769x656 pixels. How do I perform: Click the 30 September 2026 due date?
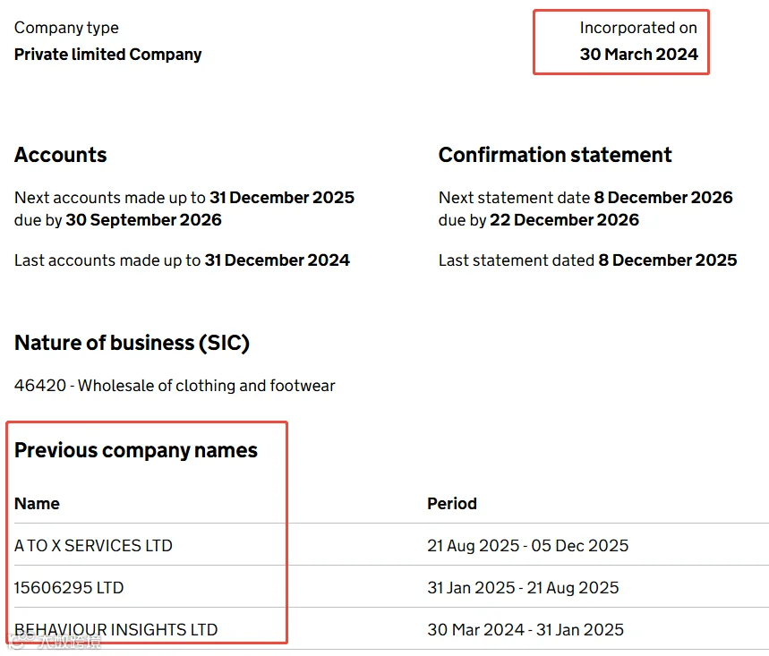pyautogui.click(x=144, y=220)
